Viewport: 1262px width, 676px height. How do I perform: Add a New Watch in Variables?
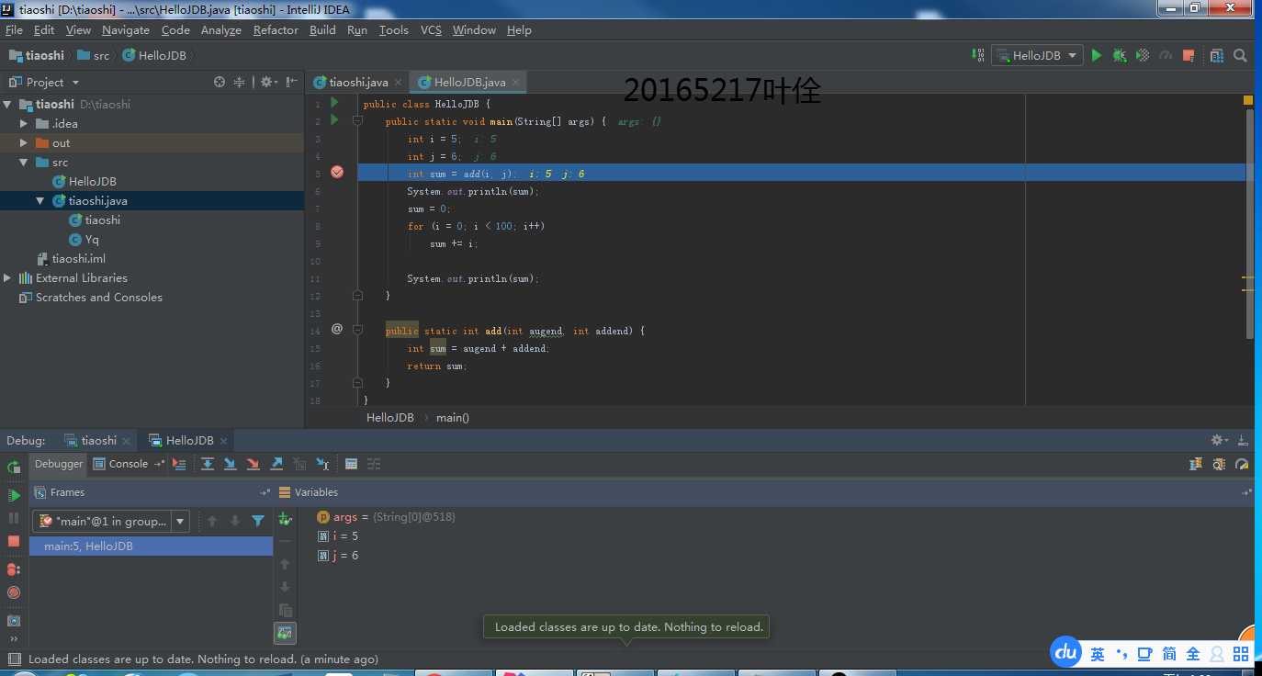[285, 519]
